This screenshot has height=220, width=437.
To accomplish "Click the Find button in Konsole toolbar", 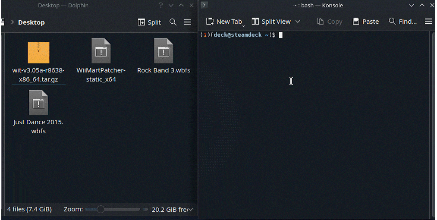I will (x=403, y=22).
